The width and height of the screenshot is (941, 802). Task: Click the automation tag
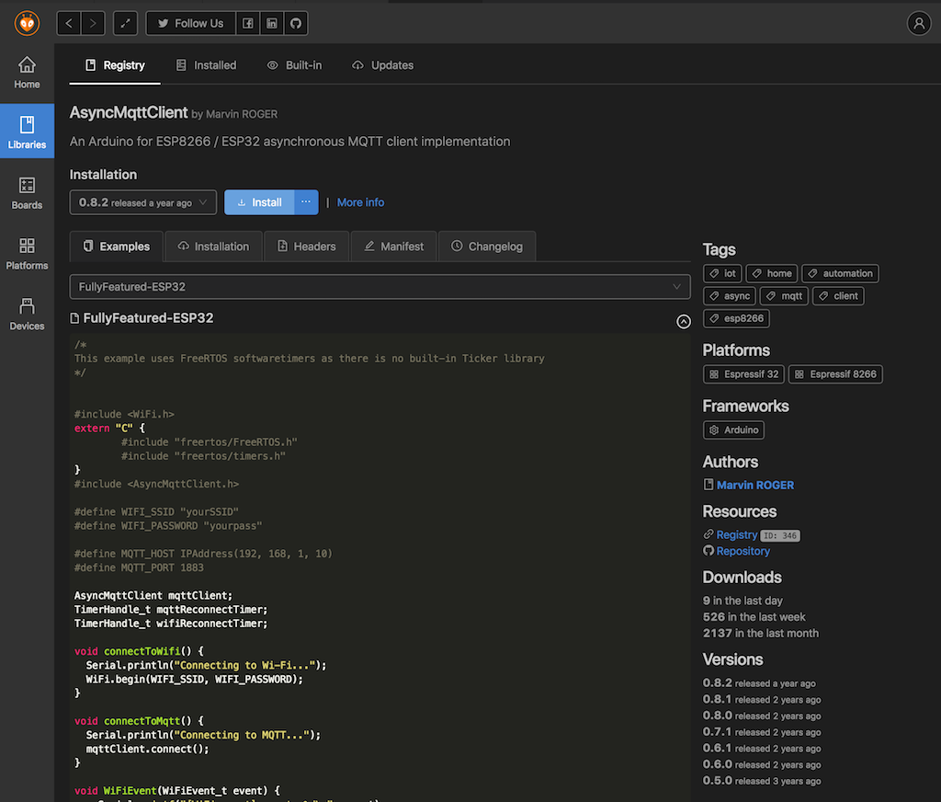(840, 273)
